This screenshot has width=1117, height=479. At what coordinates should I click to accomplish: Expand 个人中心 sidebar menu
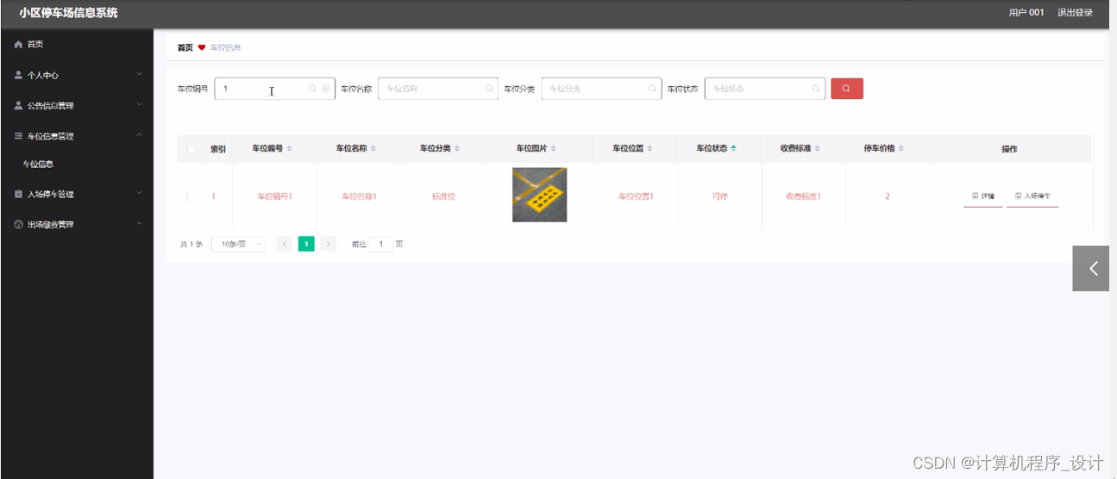pyautogui.click(x=77, y=75)
